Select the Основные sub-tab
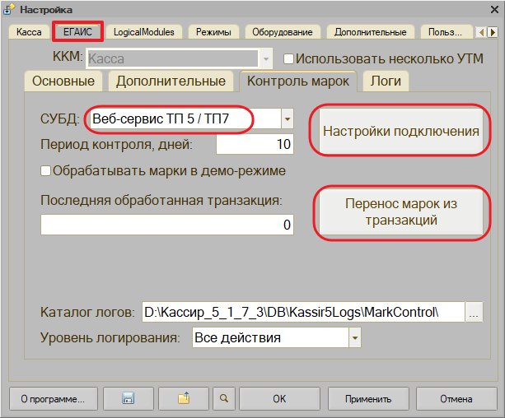Screen dimensions: 505x418 [x=63, y=81]
